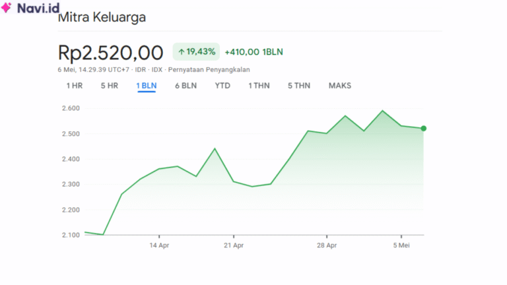This screenshot has width=507, height=285.
Task: Open the 1 THN range tab
Action: click(x=259, y=86)
